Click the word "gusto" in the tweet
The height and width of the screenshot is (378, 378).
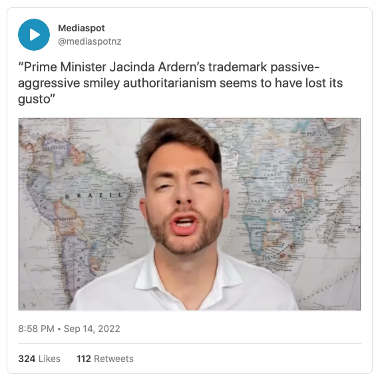pyautogui.click(x=33, y=99)
